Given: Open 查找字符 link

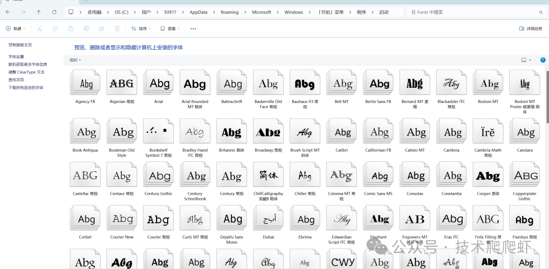Looking at the screenshot, I should coord(16,80).
